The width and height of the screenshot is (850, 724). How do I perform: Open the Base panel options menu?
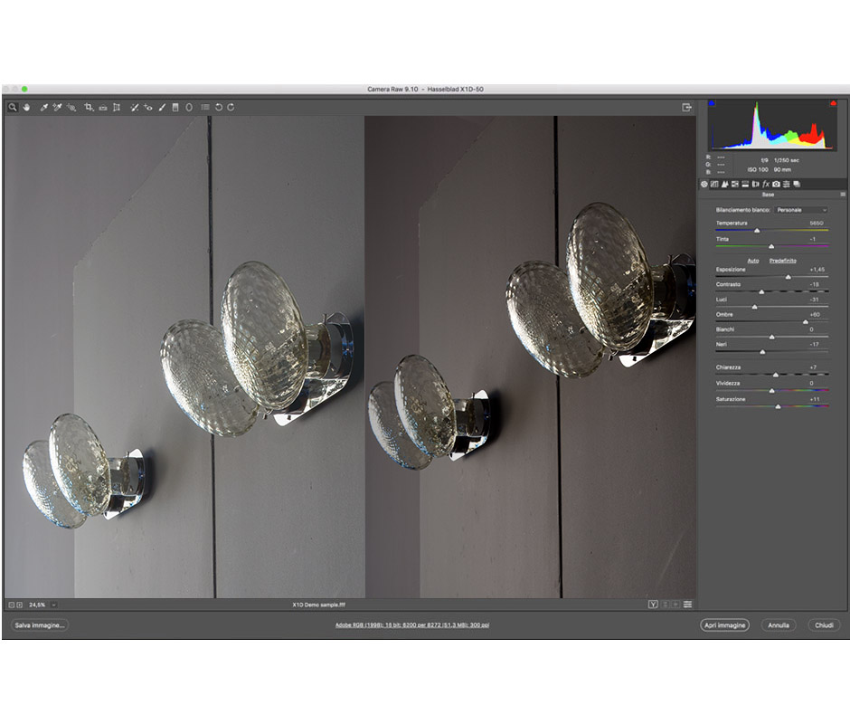843,195
